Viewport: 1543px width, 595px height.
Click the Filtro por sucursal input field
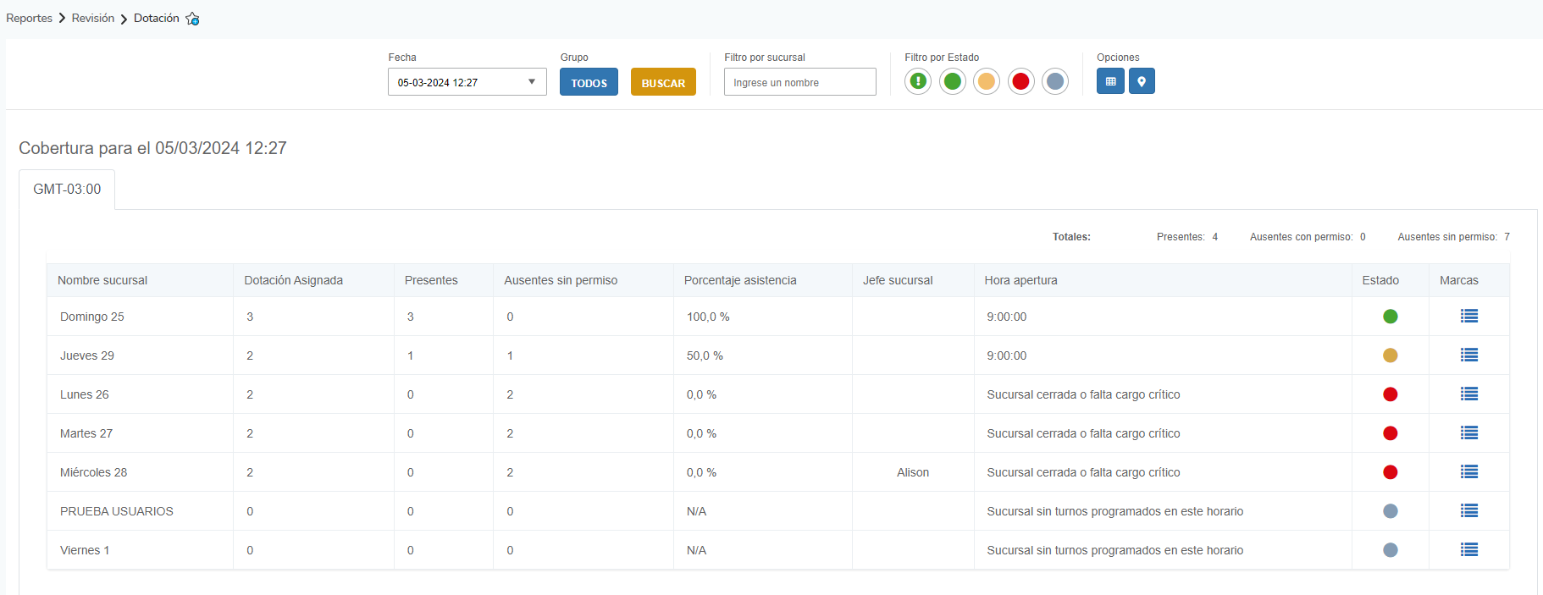[x=799, y=83]
